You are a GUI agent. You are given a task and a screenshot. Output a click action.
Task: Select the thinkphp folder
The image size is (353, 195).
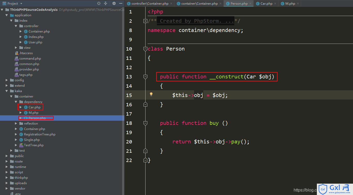[x=21, y=178]
